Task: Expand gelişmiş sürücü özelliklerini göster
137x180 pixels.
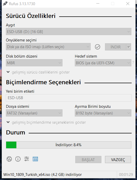Action: click(38, 72)
